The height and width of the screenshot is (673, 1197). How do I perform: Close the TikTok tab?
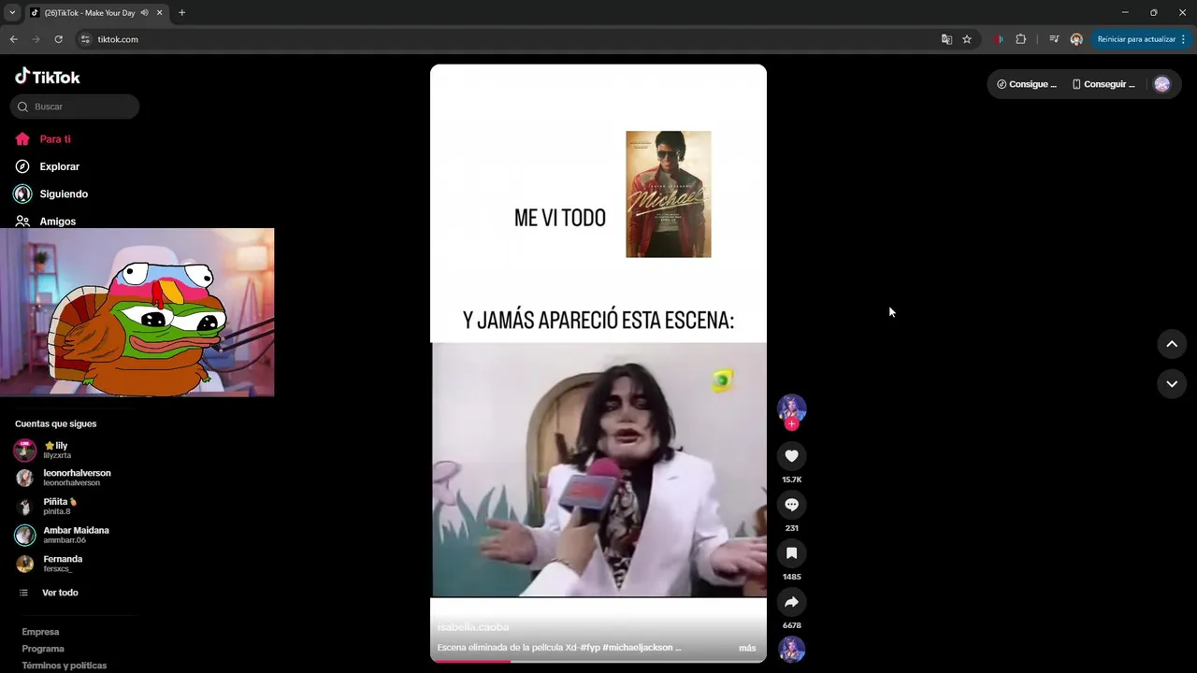160,13
